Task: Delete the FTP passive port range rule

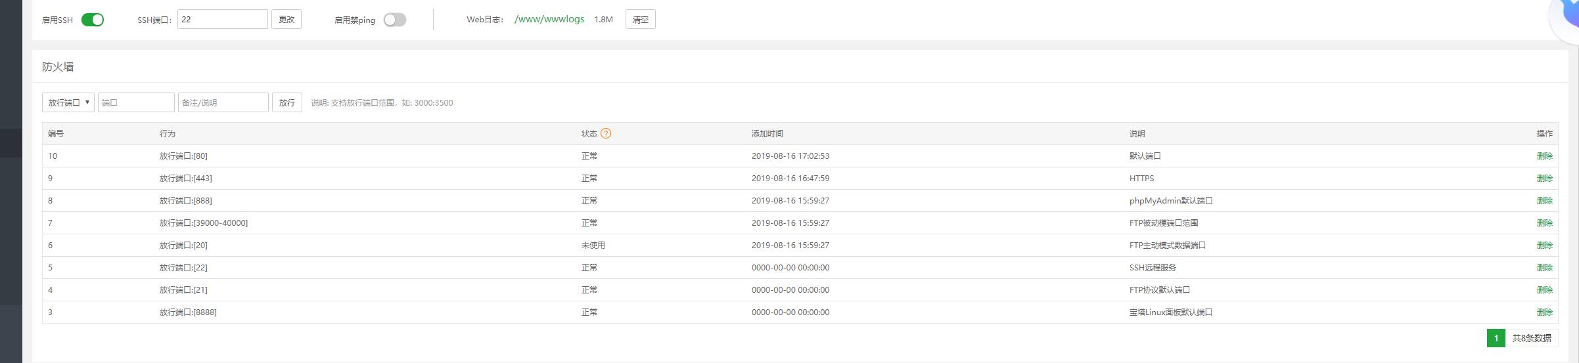Action: 1544,223
